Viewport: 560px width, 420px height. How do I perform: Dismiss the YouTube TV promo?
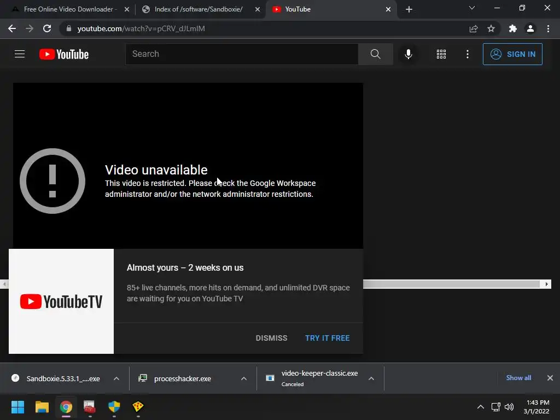[271, 338]
